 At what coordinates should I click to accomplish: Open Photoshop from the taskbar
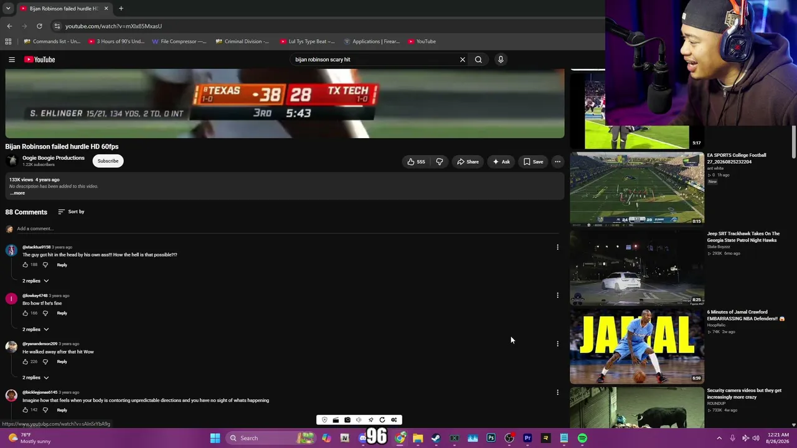coord(491,438)
